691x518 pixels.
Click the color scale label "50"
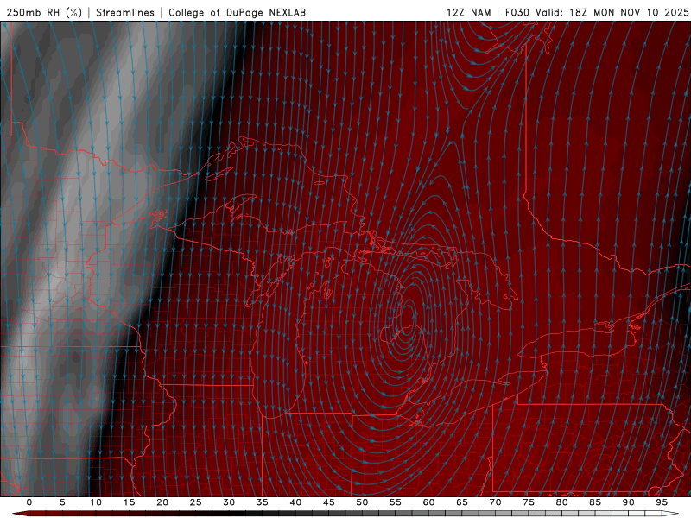coord(362,502)
